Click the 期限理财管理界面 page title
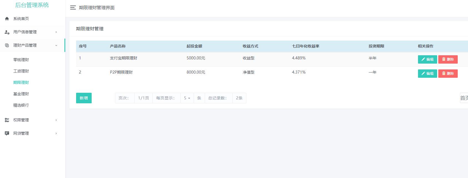The height and width of the screenshot is (178, 468). click(x=97, y=8)
